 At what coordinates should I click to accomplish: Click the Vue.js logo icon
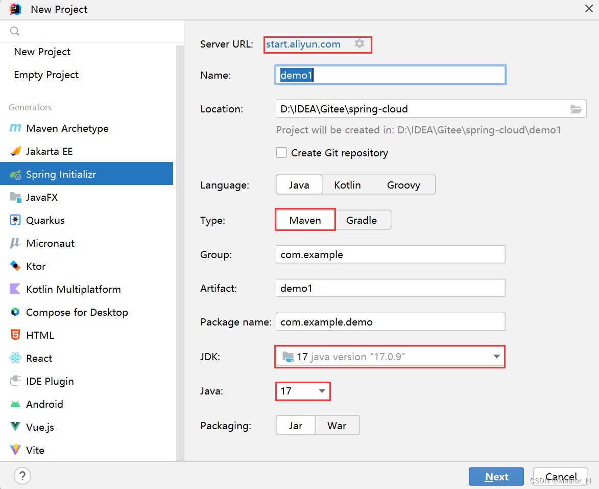pyautogui.click(x=15, y=427)
